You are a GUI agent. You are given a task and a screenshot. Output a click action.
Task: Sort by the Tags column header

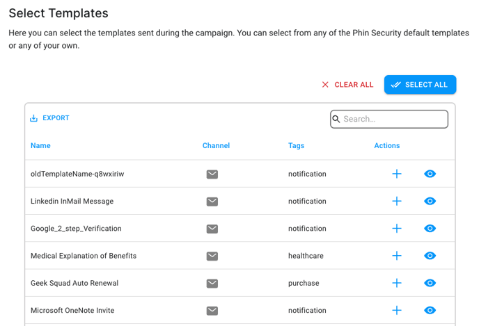(296, 145)
